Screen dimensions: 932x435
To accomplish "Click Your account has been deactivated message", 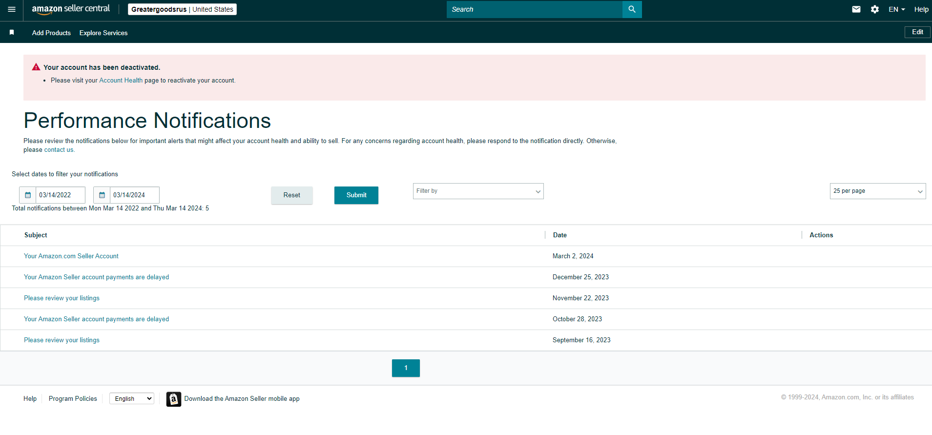I will tap(102, 67).
